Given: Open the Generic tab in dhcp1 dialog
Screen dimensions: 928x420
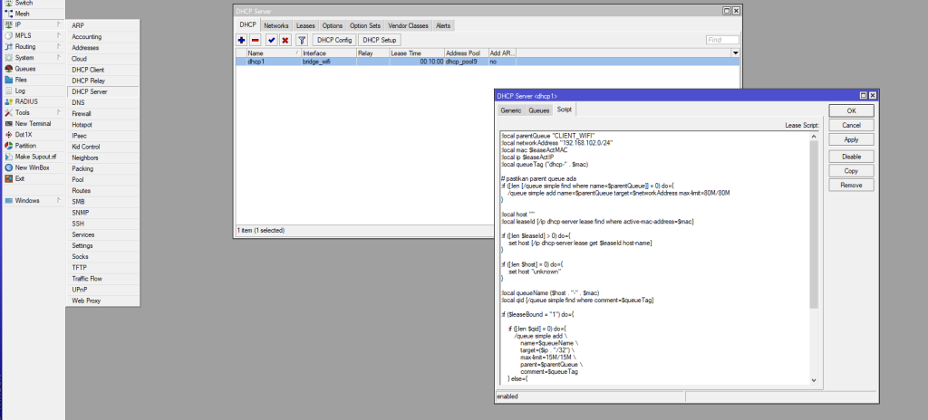Looking at the screenshot, I should click(x=511, y=110).
